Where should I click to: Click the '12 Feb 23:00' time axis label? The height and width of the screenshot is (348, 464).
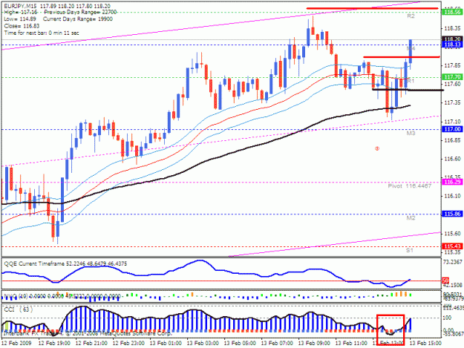[x=128, y=343]
